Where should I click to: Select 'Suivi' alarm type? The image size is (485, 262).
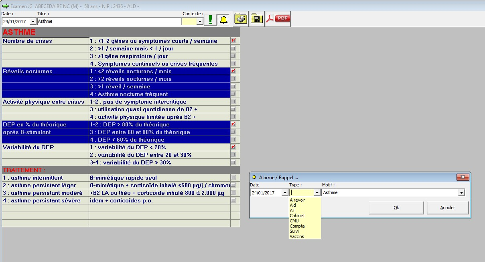(305, 231)
